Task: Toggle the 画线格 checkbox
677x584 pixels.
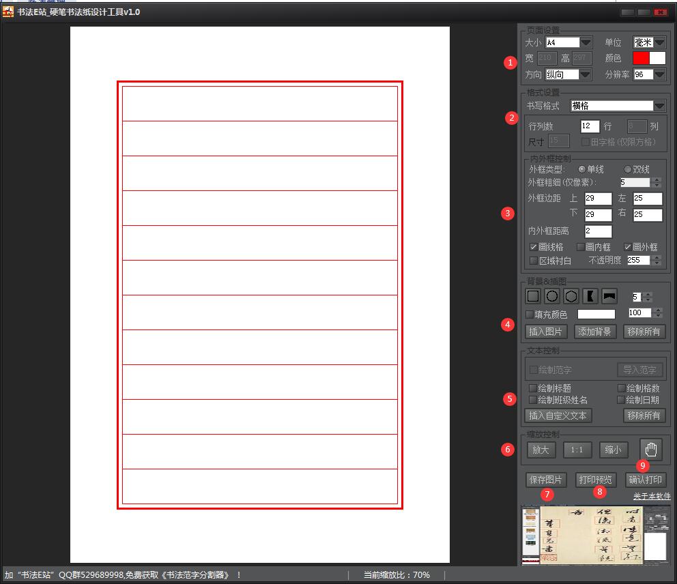Action: click(x=533, y=247)
